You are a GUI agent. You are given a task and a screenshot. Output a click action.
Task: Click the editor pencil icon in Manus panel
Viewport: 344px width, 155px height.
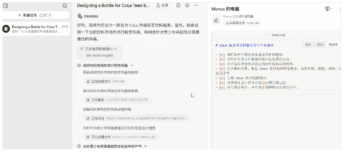coord(216,20)
